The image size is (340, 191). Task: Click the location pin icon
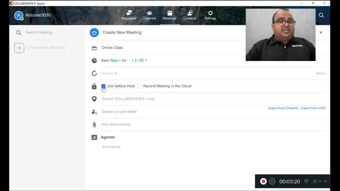click(x=94, y=99)
